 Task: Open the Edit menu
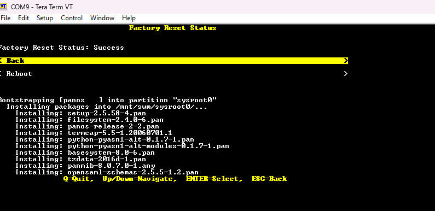(24, 18)
